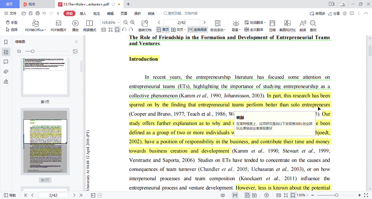Switch to 插入 (Insert) tab
The image size is (372, 199).
(83, 13)
